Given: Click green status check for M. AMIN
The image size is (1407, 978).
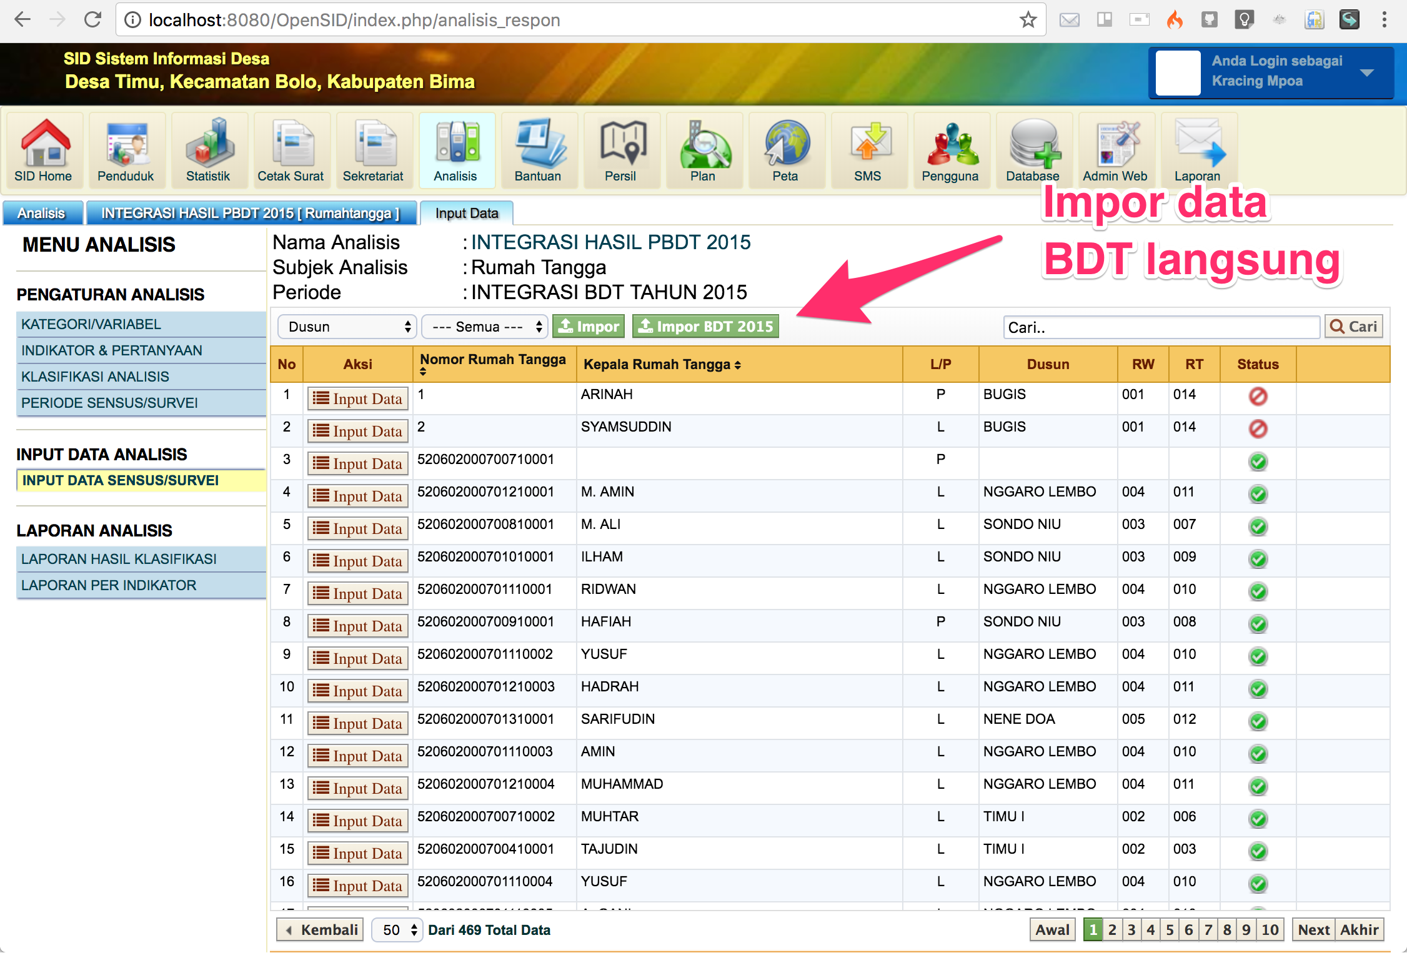Looking at the screenshot, I should [x=1258, y=493].
